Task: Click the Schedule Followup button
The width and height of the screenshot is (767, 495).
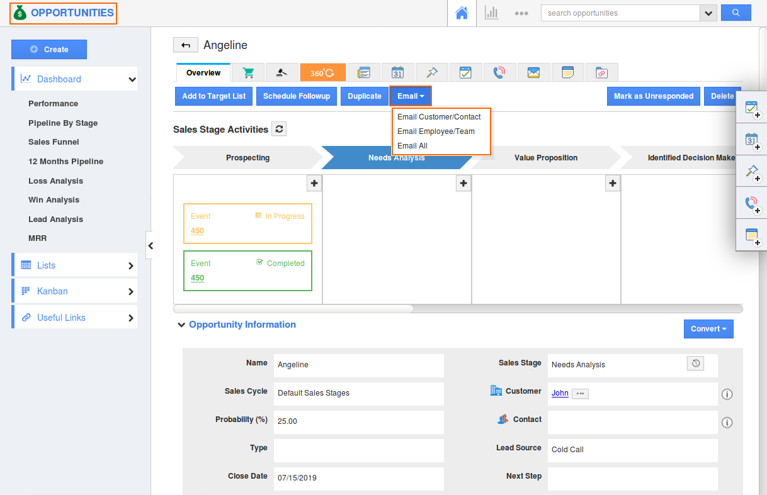Action: 297,96
